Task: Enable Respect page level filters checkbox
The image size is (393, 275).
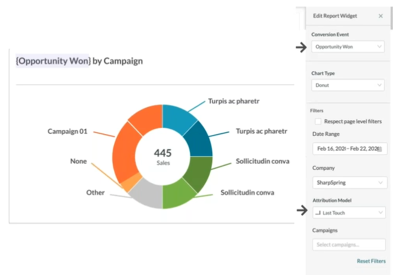Action: pos(318,121)
